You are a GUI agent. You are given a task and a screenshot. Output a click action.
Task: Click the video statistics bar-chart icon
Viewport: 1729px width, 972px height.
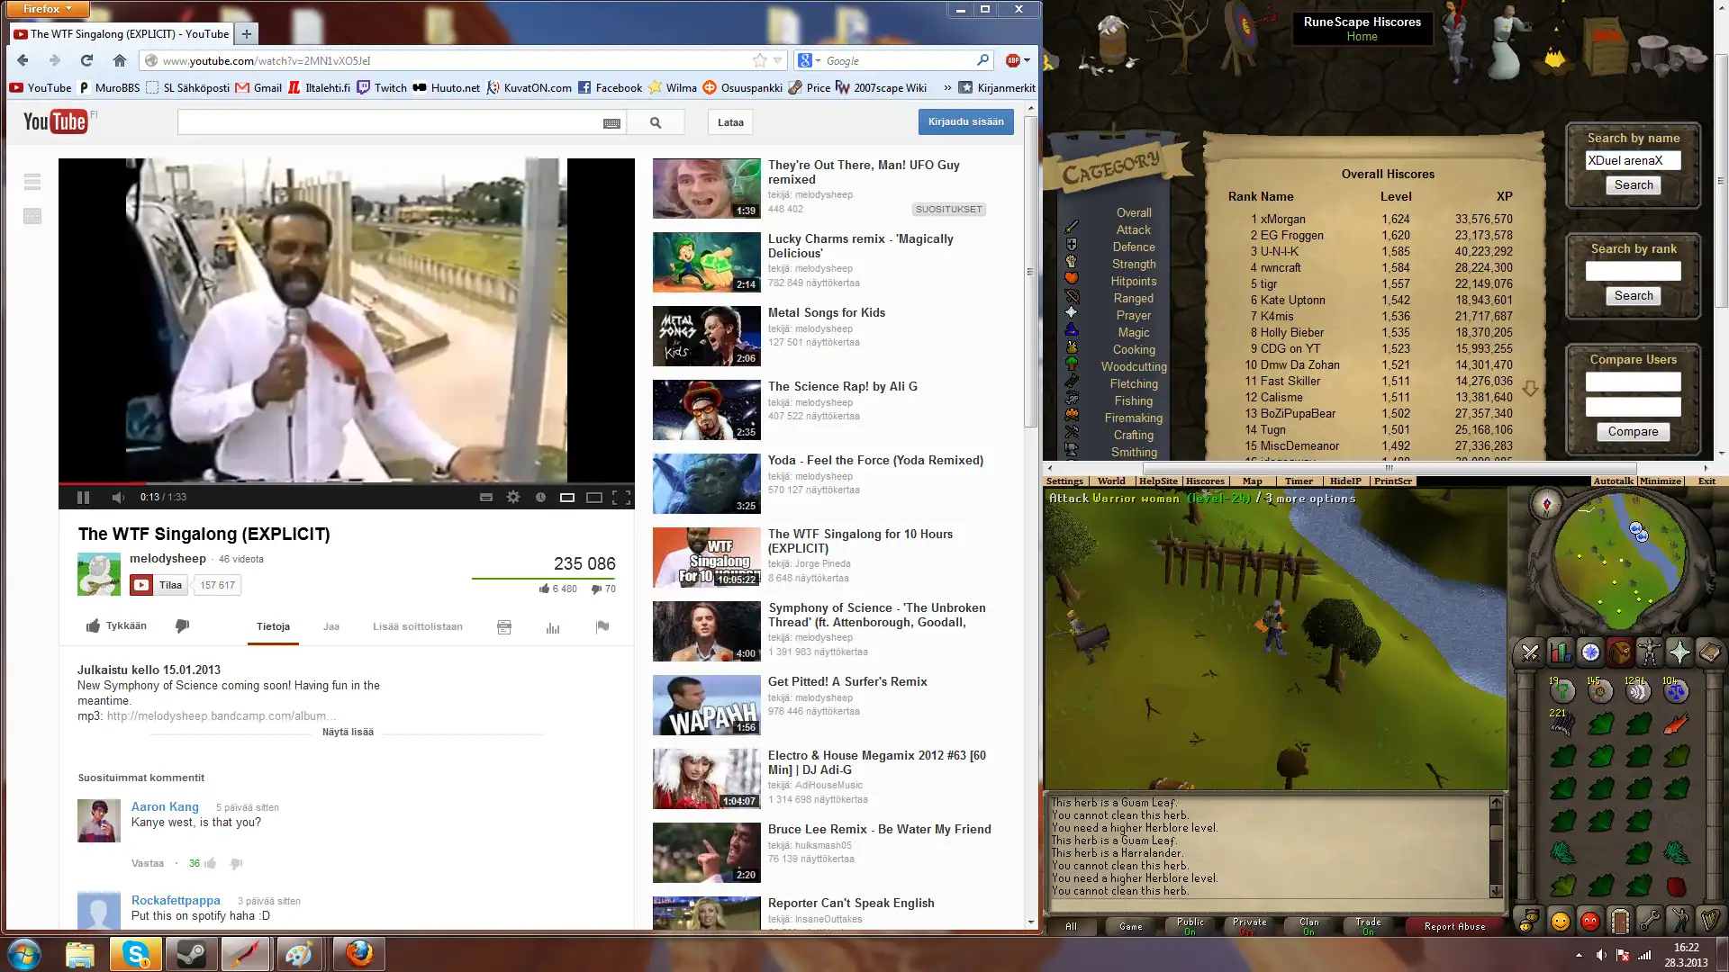(553, 627)
